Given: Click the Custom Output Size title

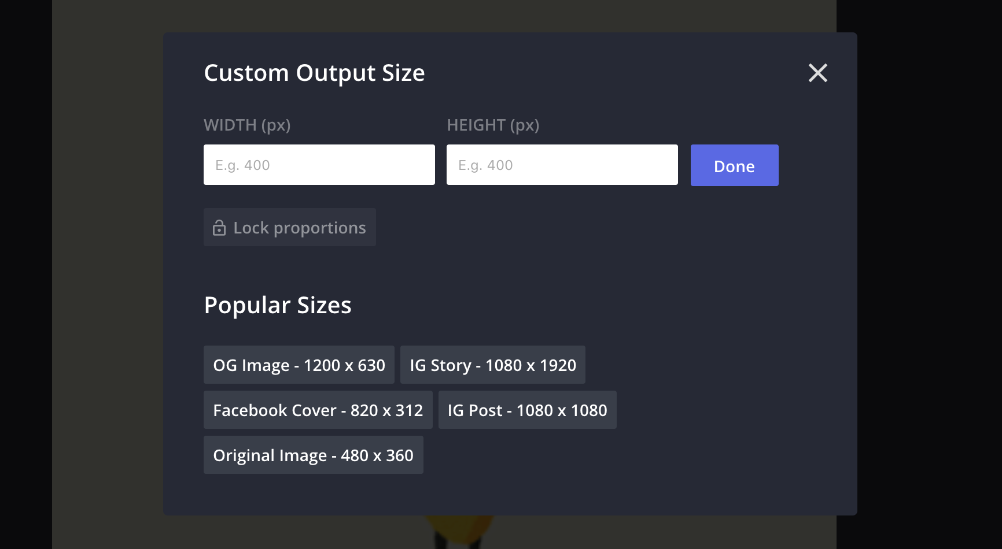Looking at the screenshot, I should click(314, 73).
